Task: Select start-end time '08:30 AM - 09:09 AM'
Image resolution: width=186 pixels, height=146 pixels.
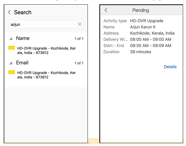Action: 151,45
